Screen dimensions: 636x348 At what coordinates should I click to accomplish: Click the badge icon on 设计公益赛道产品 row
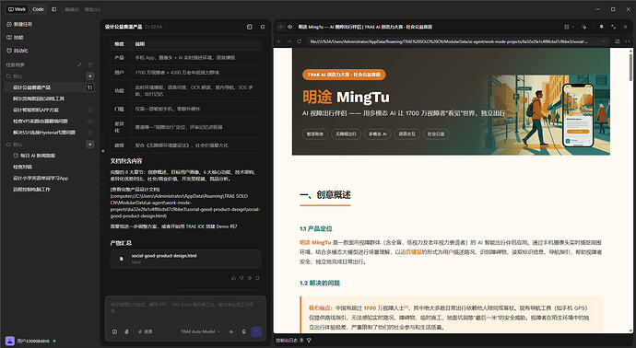click(x=89, y=87)
